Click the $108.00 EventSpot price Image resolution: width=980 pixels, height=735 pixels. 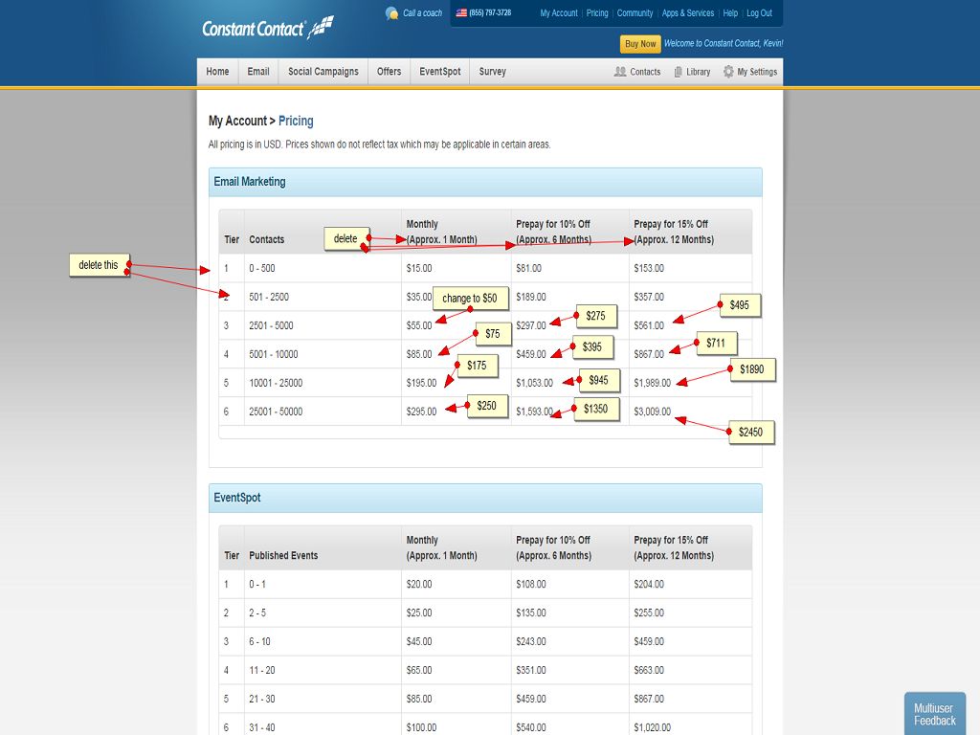click(x=530, y=585)
